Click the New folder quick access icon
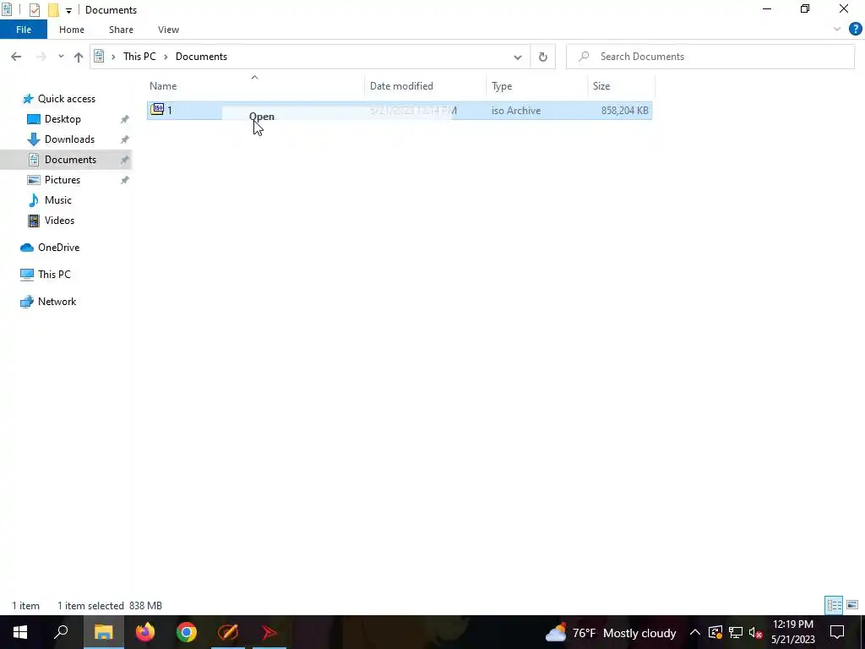This screenshot has height=649, width=865. (x=53, y=10)
